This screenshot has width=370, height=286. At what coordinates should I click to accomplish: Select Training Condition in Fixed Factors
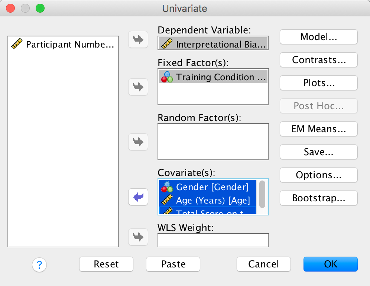click(213, 77)
